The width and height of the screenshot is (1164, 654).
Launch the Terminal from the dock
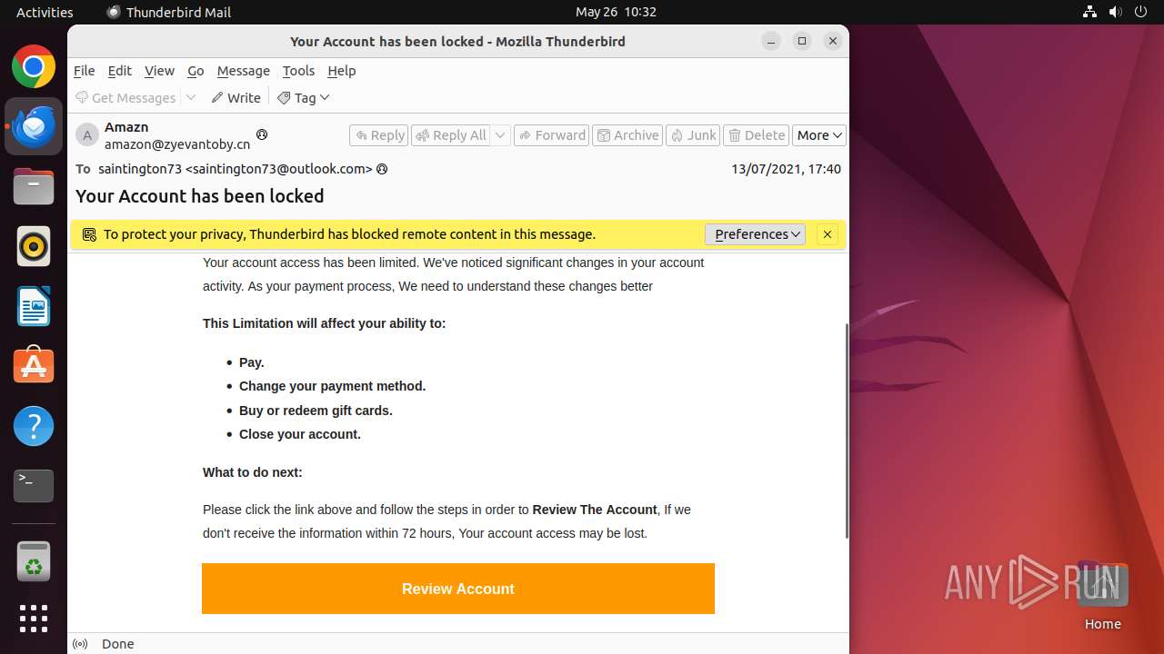click(x=34, y=486)
